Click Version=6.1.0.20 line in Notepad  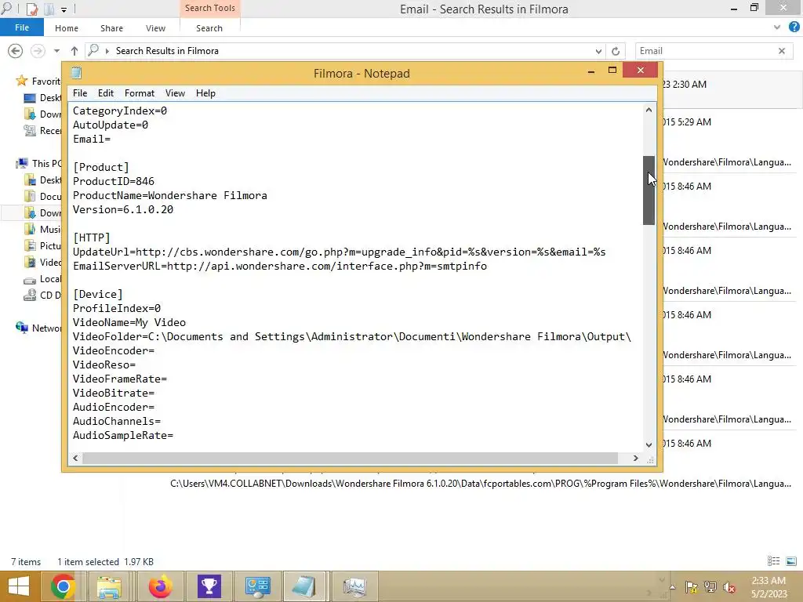point(123,209)
